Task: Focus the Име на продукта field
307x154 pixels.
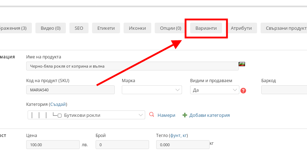Action: (x=132, y=66)
